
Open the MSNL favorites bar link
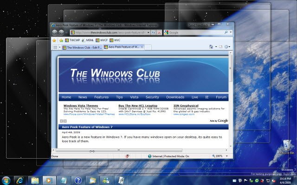(88, 40)
